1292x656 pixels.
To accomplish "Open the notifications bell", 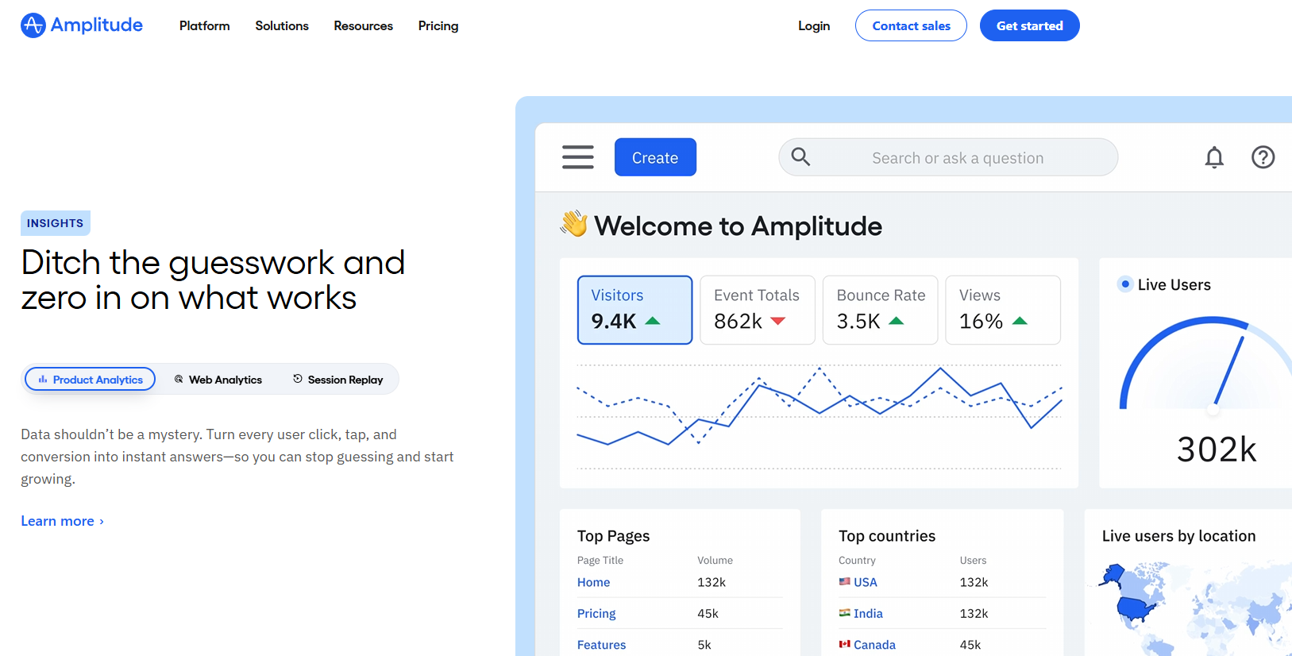I will pyautogui.click(x=1214, y=157).
